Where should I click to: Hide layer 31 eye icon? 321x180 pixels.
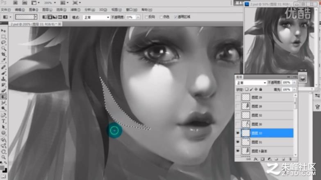click(x=238, y=142)
